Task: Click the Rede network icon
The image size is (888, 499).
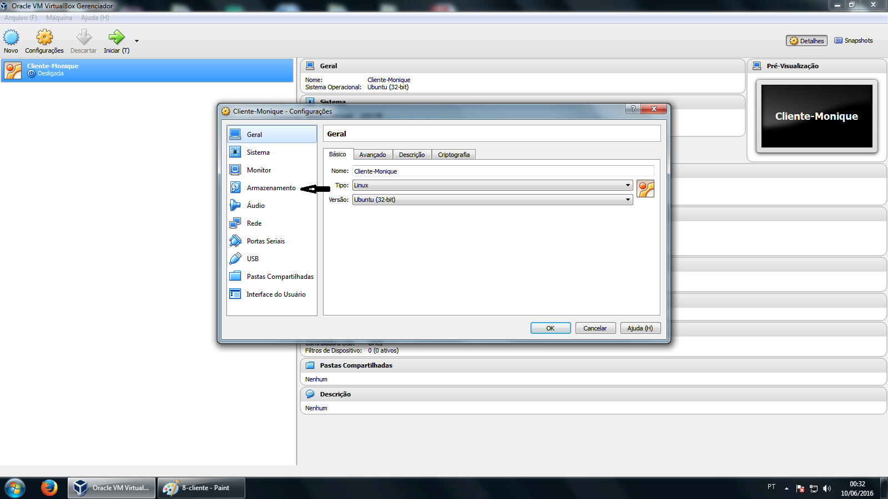Action: click(235, 223)
